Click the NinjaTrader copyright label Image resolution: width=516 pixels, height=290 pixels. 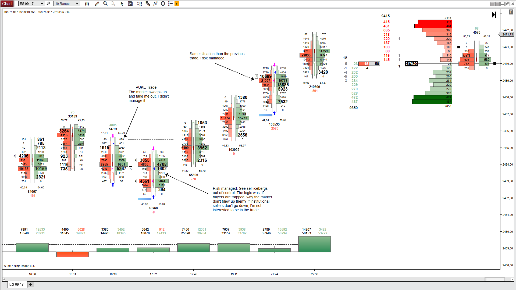[19, 266]
